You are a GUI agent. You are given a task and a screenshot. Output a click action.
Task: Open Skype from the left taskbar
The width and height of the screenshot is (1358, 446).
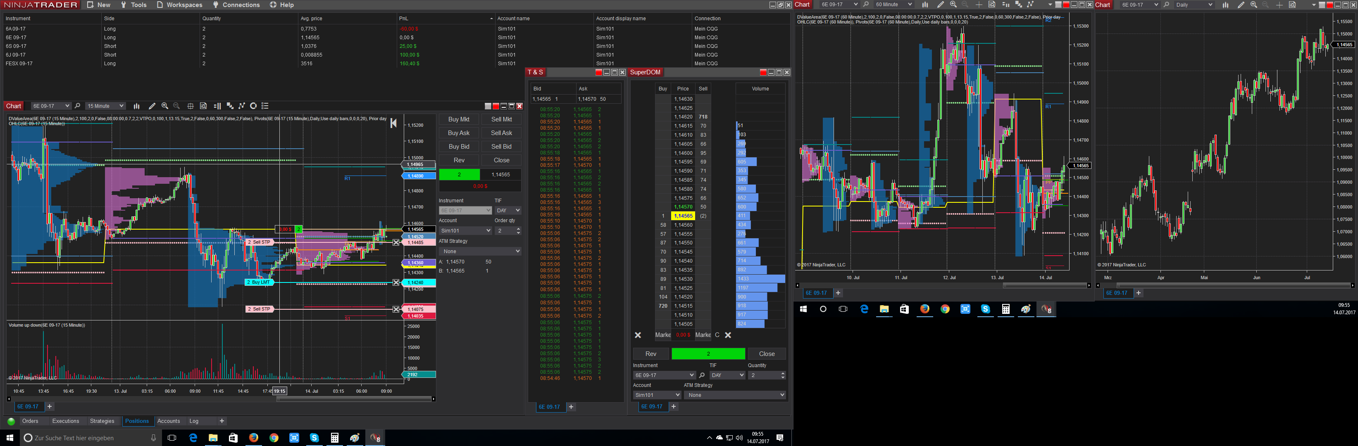[314, 438]
